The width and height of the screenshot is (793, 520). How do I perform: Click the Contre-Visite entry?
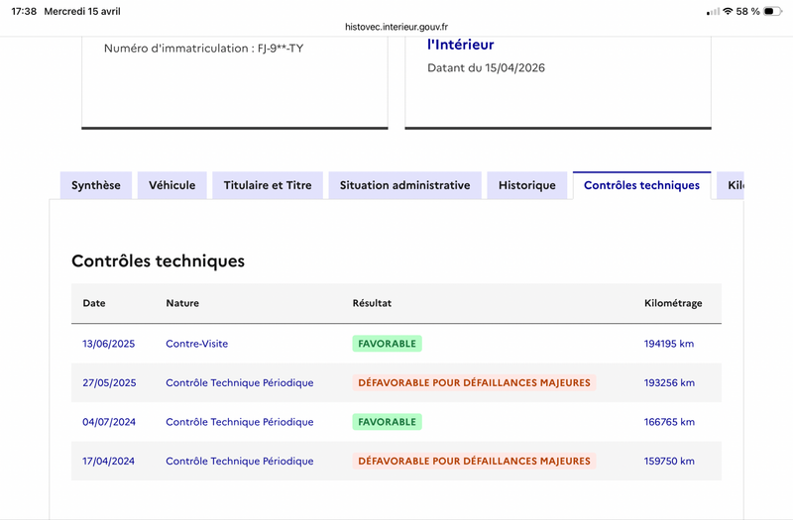click(197, 344)
